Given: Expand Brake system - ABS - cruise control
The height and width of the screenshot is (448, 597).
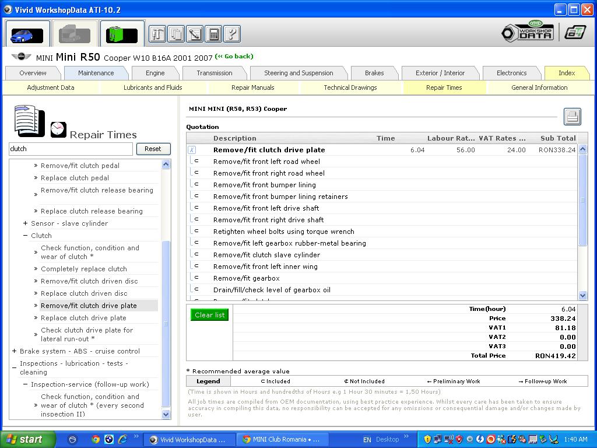Looking at the screenshot, I should click(x=14, y=351).
